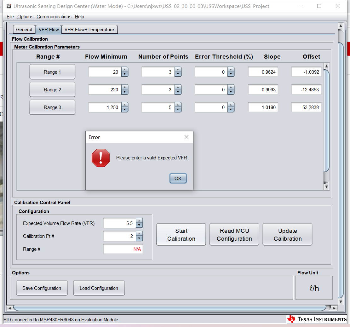Open the Help menu
The width and height of the screenshot is (350, 327).
79,17
